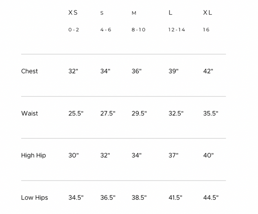Select the L size column header

170,12
